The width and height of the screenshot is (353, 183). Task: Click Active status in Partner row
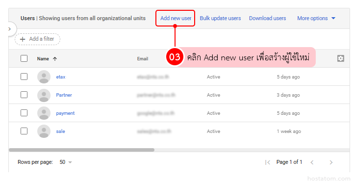[x=213, y=95]
